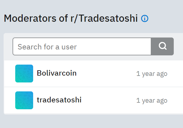The height and width of the screenshot is (128, 183).
Task: Click tradesatoshi's '1 year ago' timestamp
Action: [x=152, y=101]
